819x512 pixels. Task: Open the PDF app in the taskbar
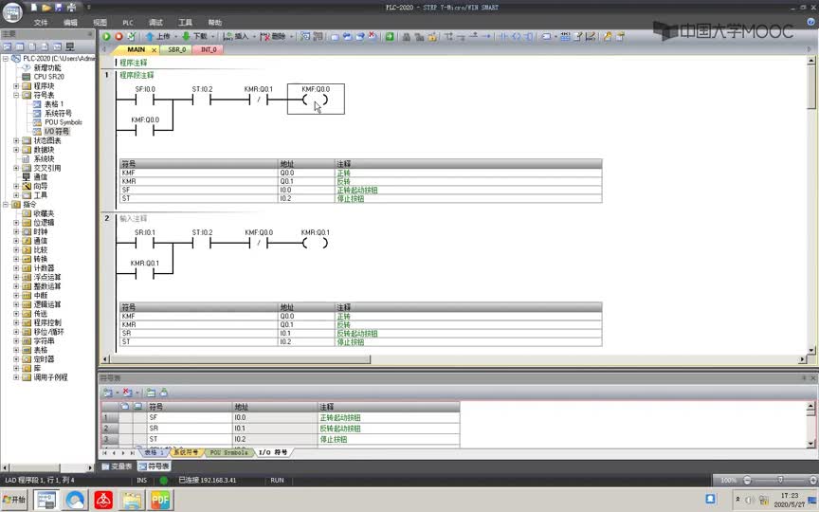coord(160,500)
